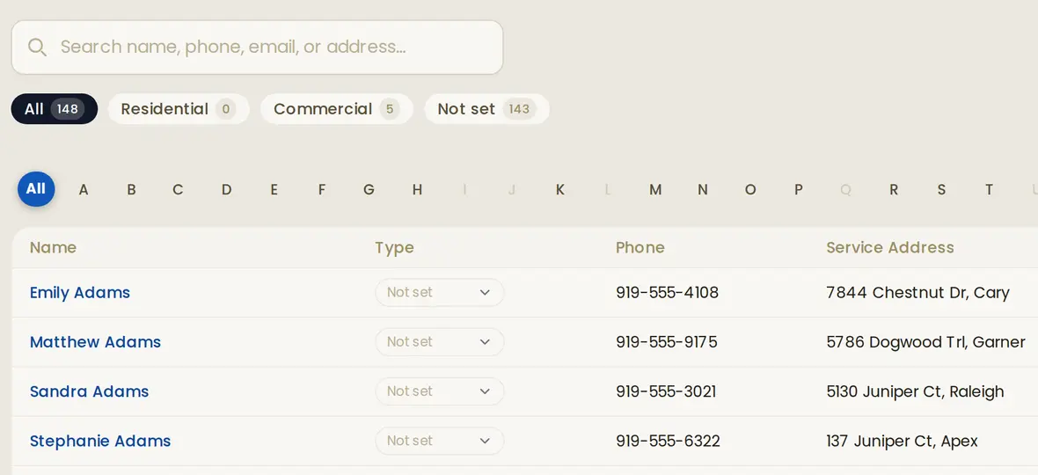Click the Name column header
Screen dimensions: 1038x475
(x=53, y=247)
